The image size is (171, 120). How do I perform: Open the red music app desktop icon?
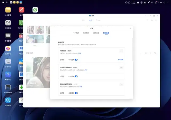[x=21, y=10]
